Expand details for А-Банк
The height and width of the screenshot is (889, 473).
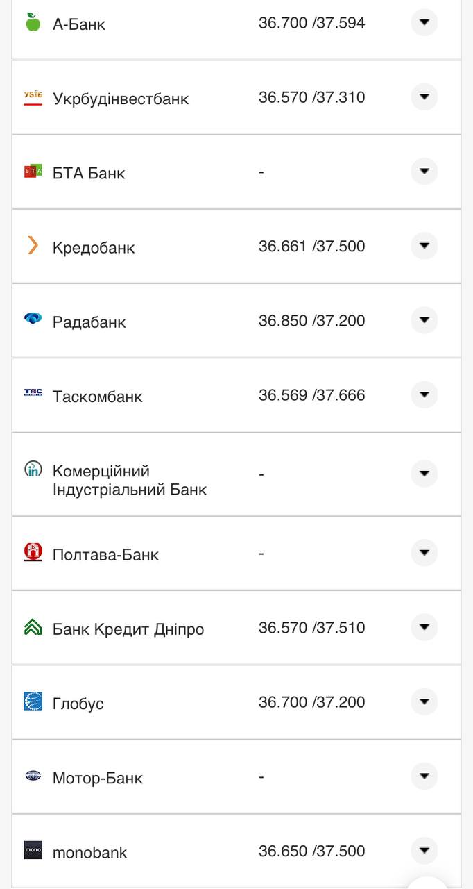click(424, 23)
